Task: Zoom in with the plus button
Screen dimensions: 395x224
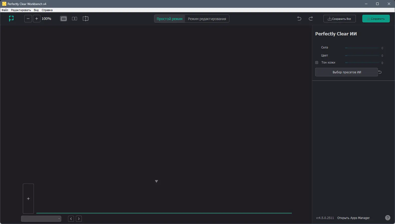Action: tap(37, 19)
